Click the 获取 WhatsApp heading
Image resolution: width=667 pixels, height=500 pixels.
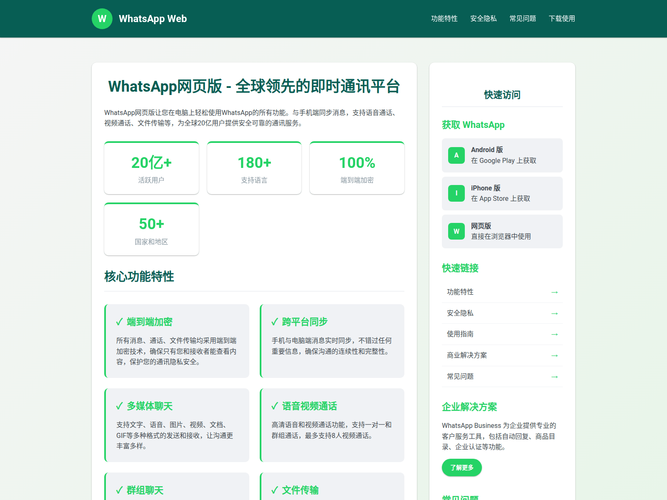pos(473,125)
